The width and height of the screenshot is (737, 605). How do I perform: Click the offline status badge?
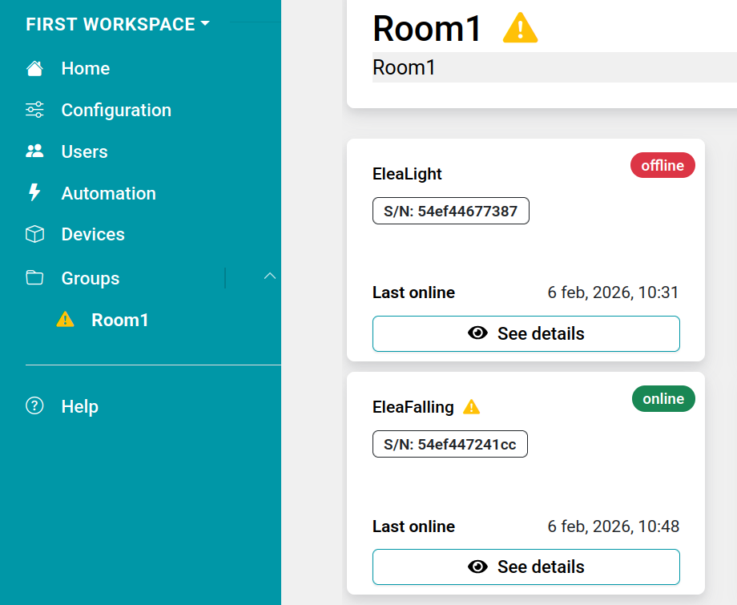coord(662,166)
